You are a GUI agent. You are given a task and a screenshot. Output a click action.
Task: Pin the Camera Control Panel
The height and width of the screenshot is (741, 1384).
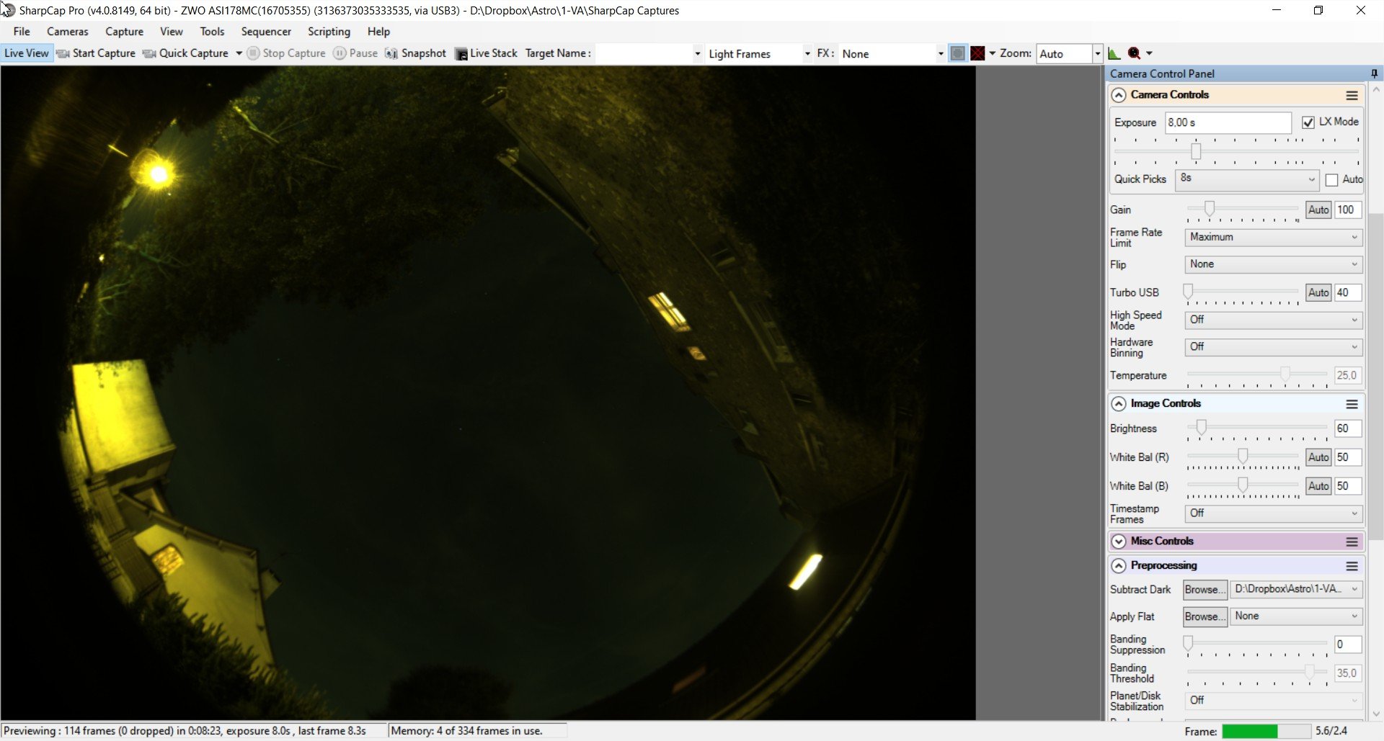coord(1374,73)
